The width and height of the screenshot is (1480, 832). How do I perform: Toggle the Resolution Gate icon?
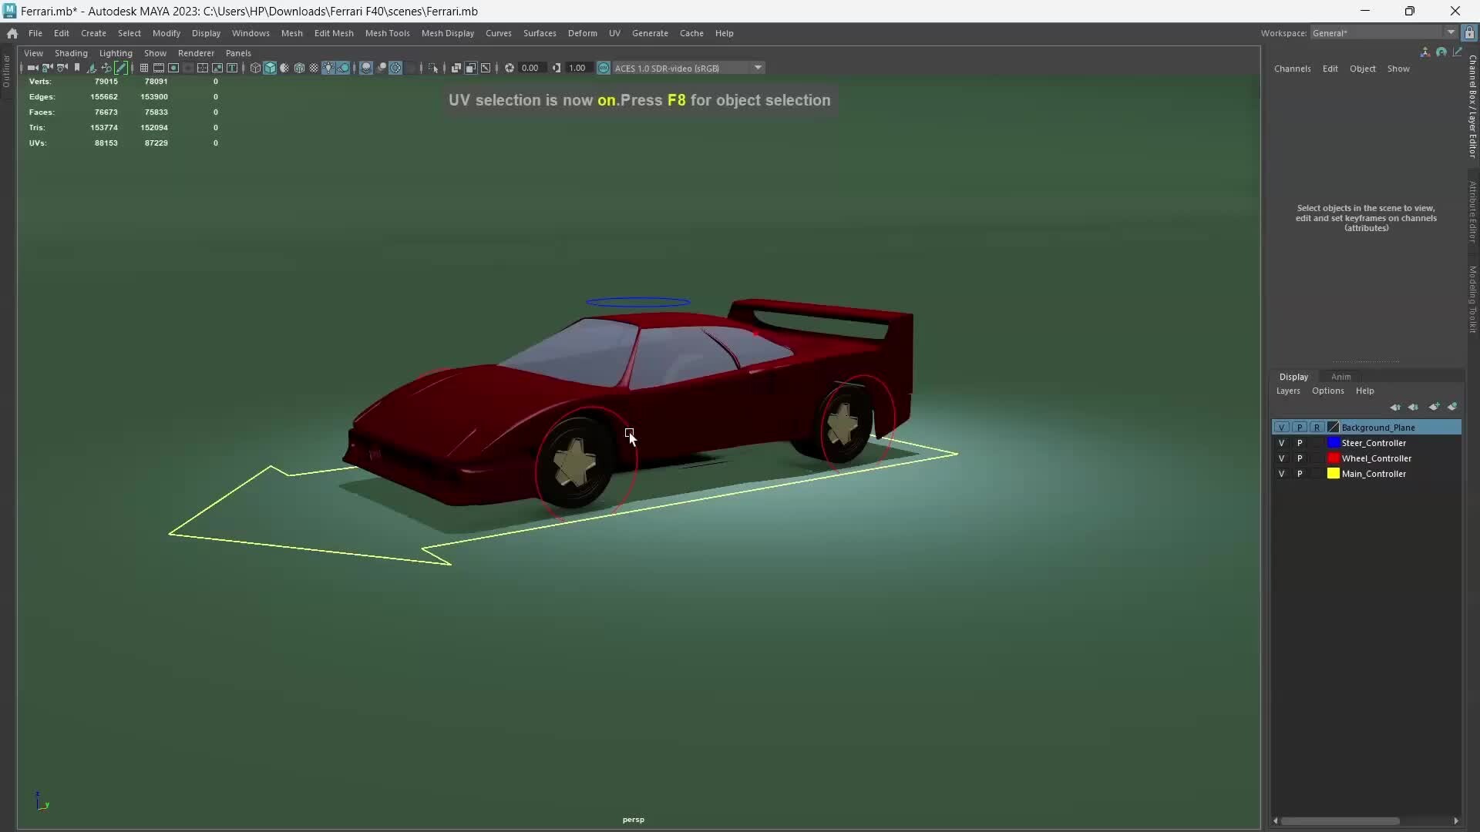coord(173,68)
